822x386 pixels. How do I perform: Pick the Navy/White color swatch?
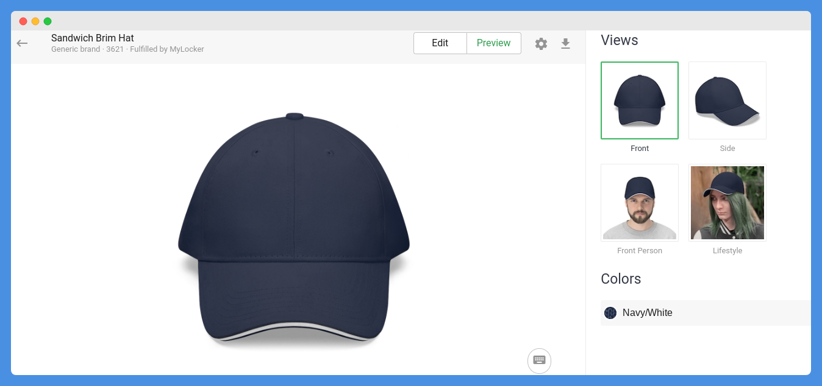point(610,313)
